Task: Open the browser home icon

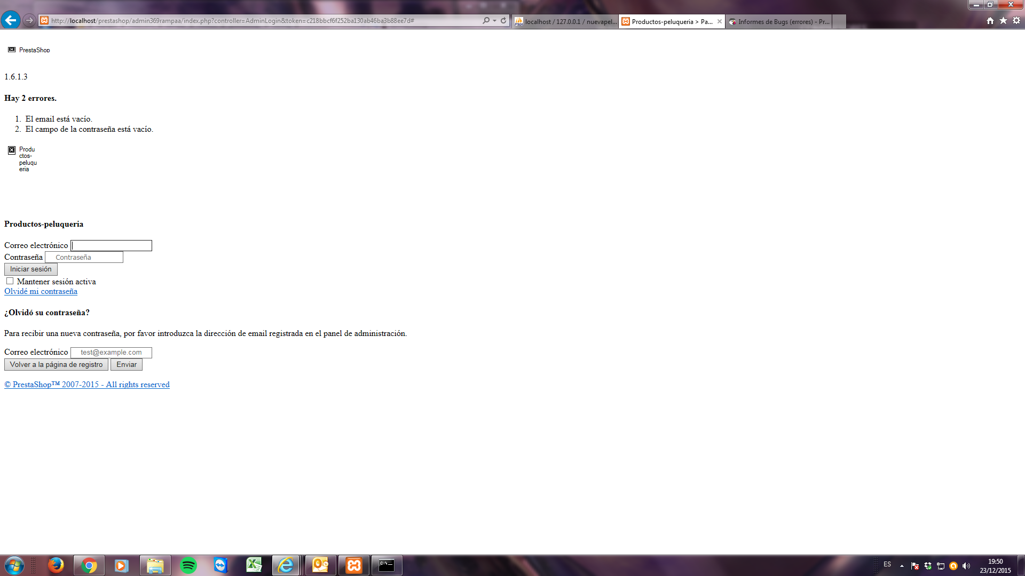Action: [x=990, y=20]
